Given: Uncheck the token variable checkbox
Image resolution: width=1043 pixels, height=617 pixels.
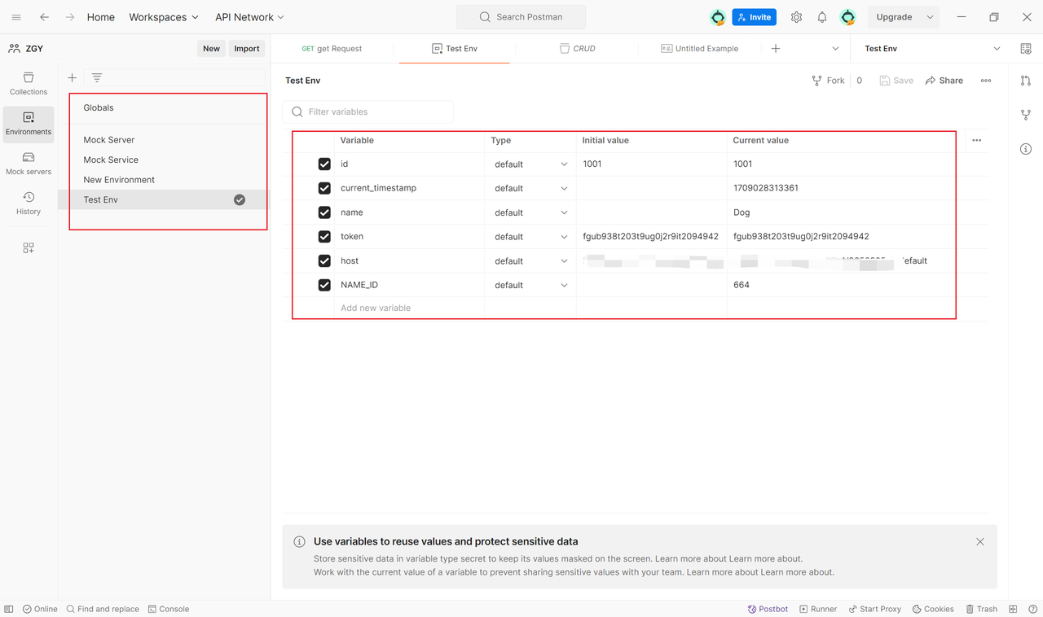Looking at the screenshot, I should tap(324, 237).
